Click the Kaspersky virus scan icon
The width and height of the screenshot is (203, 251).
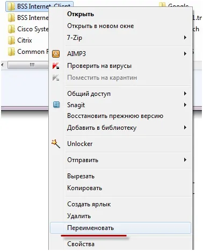(x=56, y=66)
